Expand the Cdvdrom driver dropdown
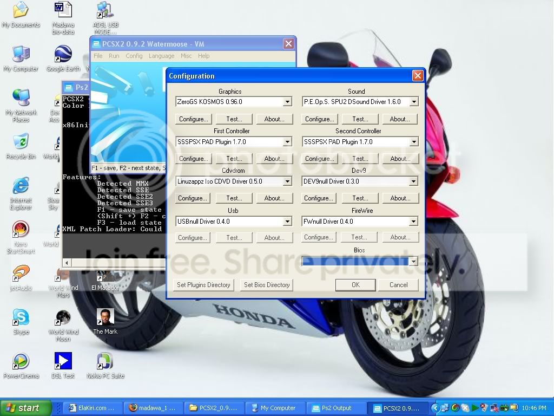The height and width of the screenshot is (416, 554). 288,181
